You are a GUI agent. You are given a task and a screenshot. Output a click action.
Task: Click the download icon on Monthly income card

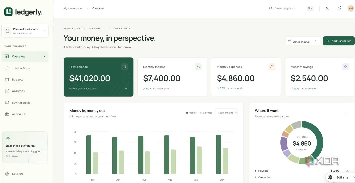tap(198, 67)
